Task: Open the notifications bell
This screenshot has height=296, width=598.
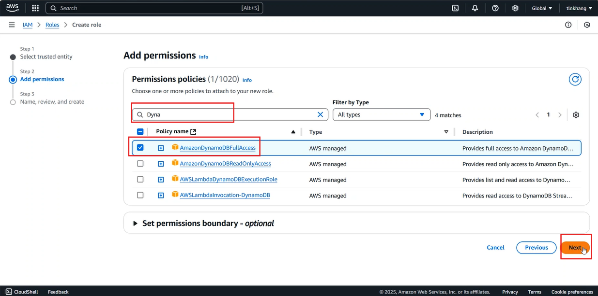Action: tap(475, 8)
